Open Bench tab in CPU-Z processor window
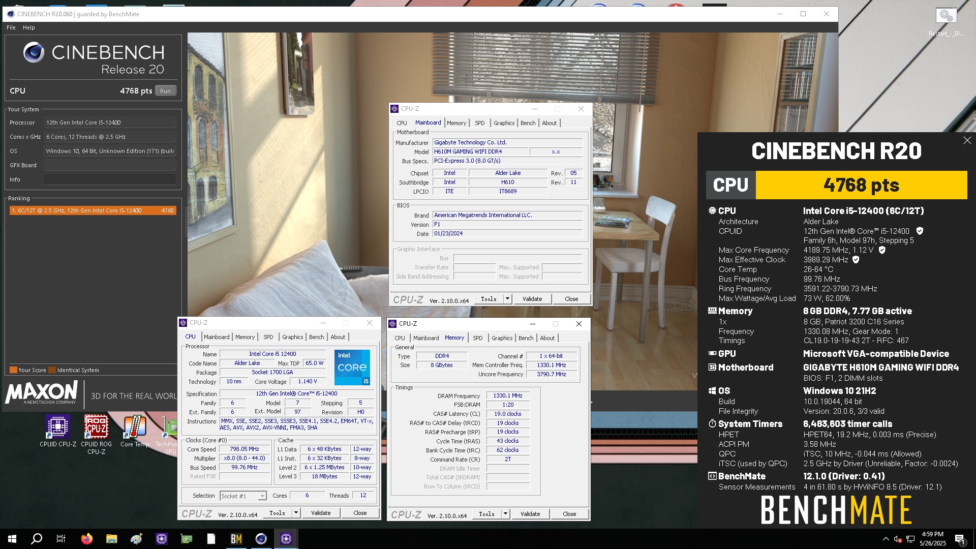Image resolution: width=976 pixels, height=549 pixels. coord(316,337)
